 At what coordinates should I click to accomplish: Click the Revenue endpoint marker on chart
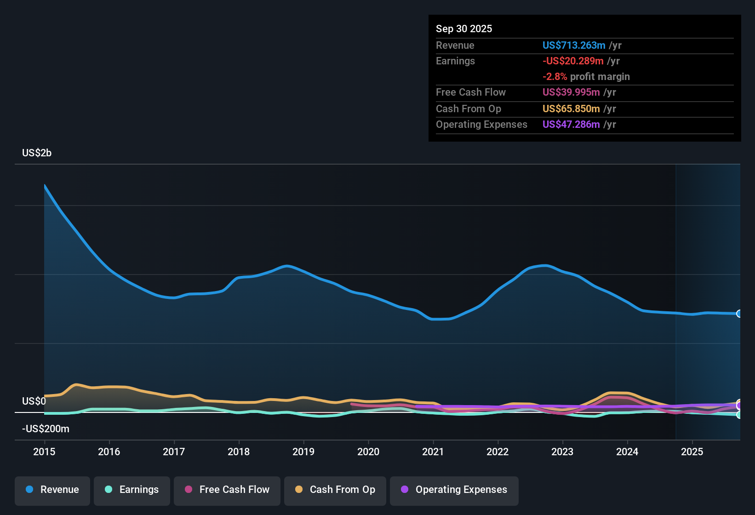(739, 314)
